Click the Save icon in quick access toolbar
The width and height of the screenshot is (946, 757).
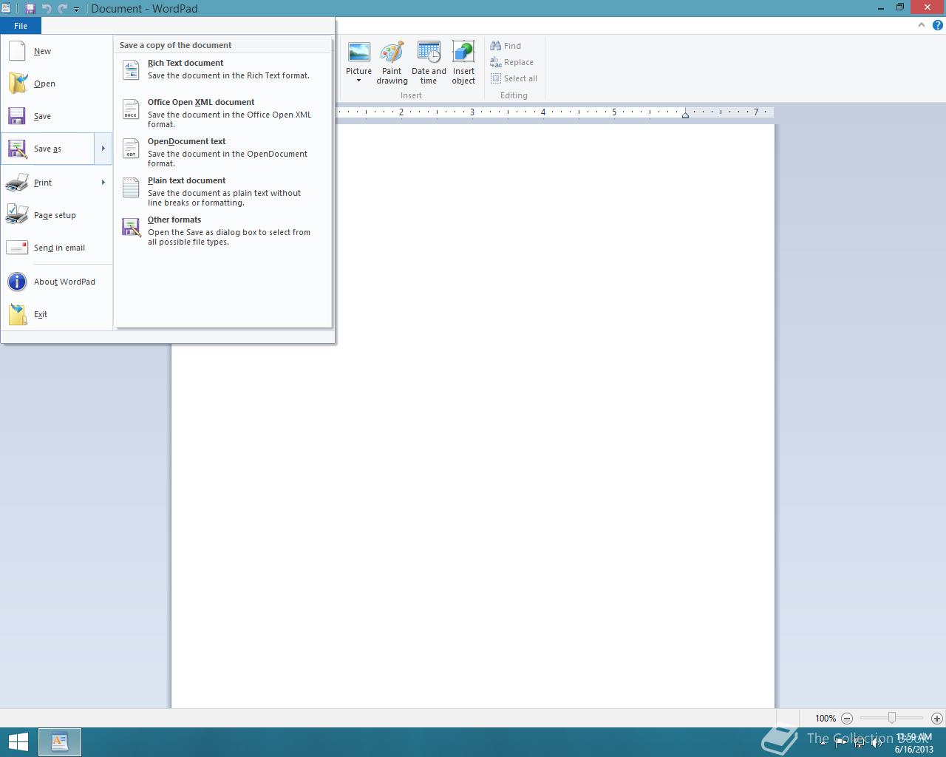pyautogui.click(x=30, y=9)
